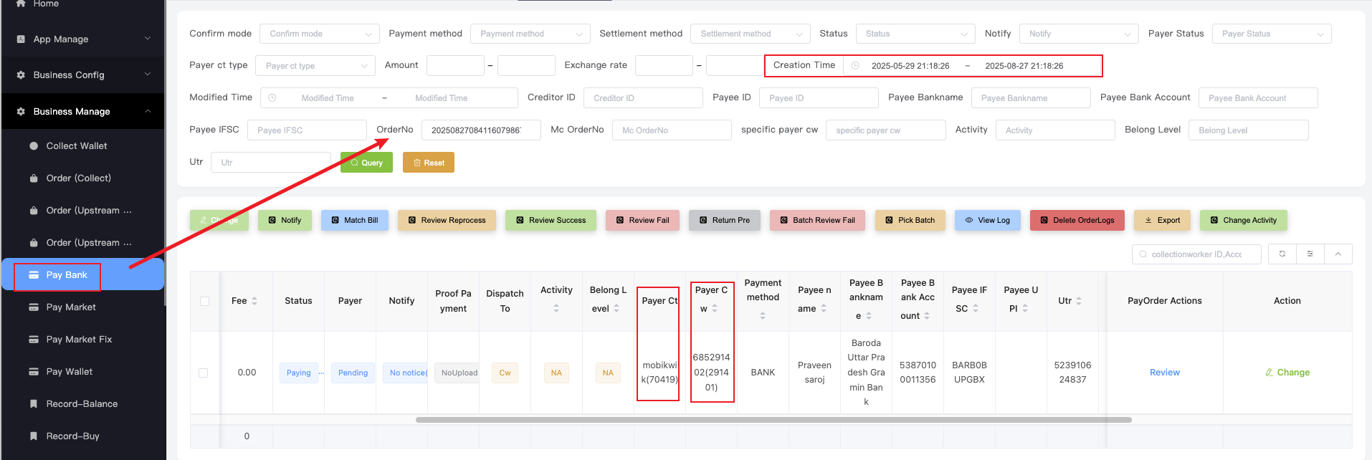Open the Payment method dropdown

pos(530,34)
